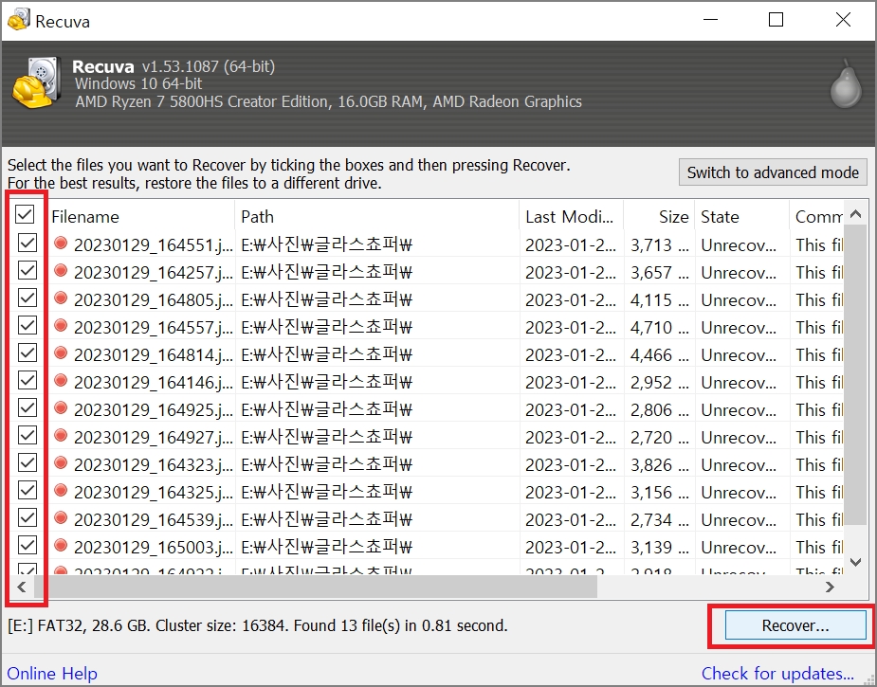Viewport: 877px width, 687px height.
Task: Click Unrecov... state of 20230129_164927 row
Action: tap(739, 437)
